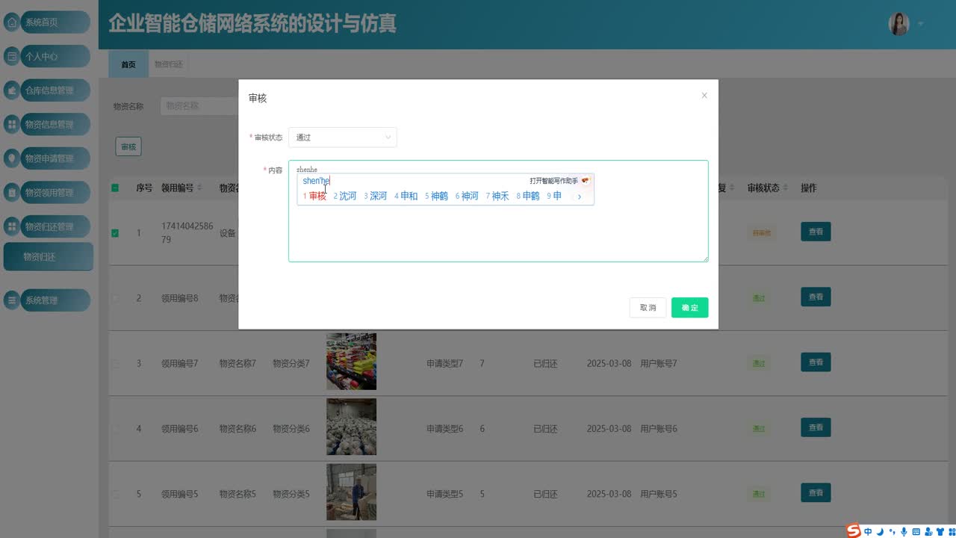Click 确定 to confirm the review
This screenshot has height=538, width=956.
[x=689, y=308]
